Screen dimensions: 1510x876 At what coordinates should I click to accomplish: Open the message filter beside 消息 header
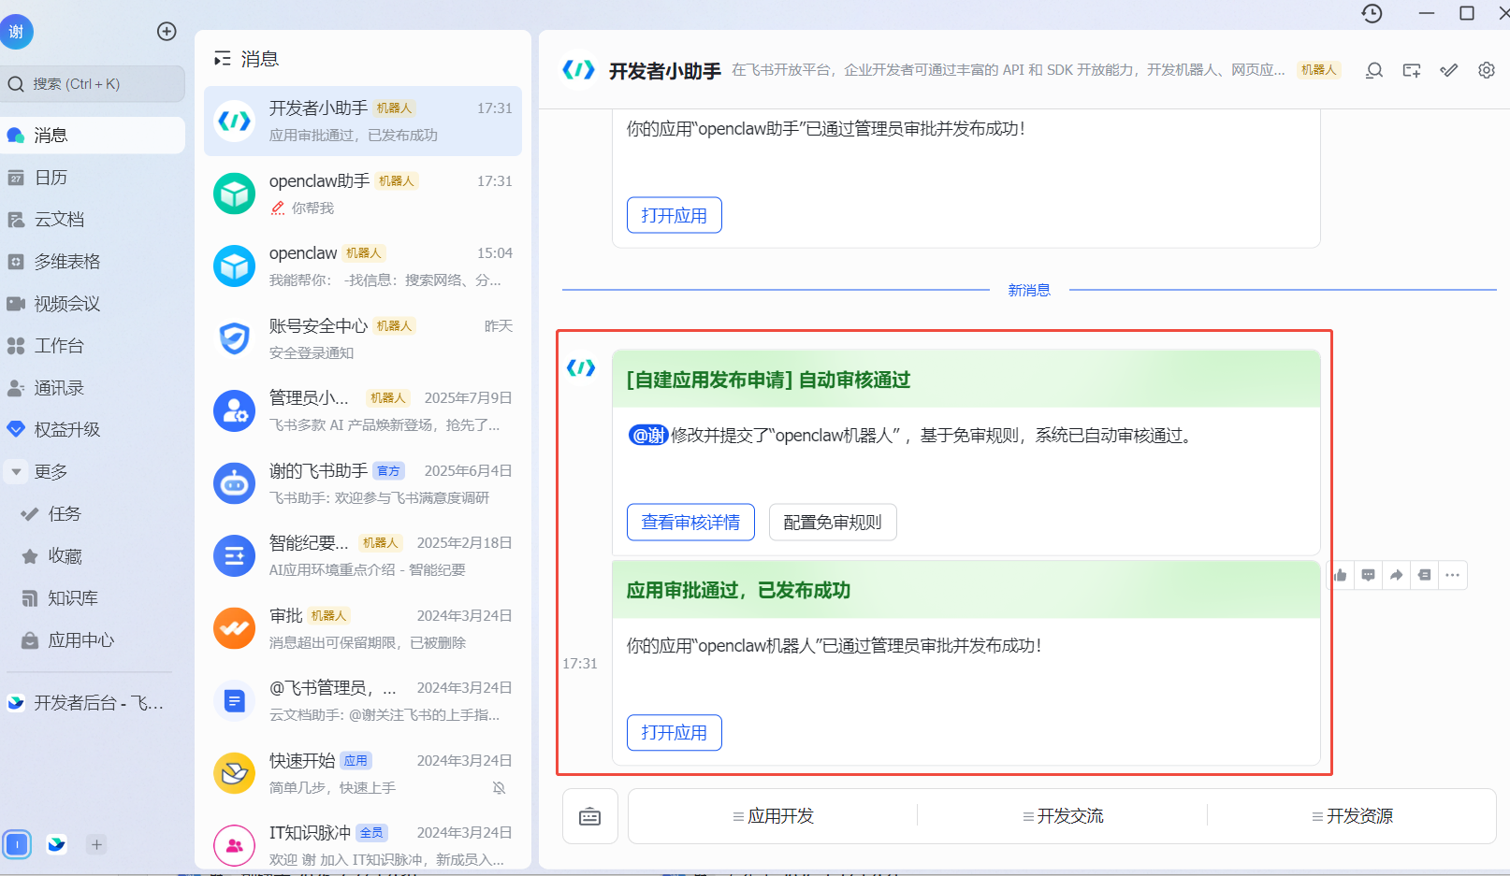tap(223, 58)
